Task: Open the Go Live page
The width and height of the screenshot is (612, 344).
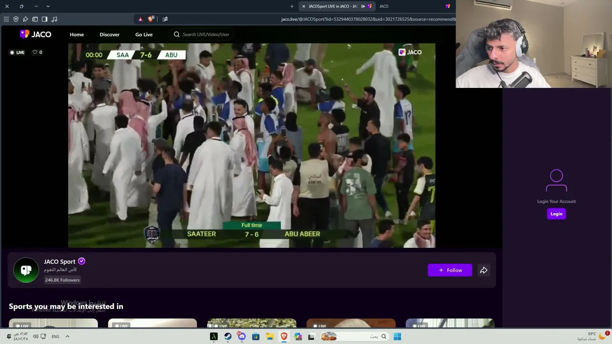Action: tap(144, 34)
